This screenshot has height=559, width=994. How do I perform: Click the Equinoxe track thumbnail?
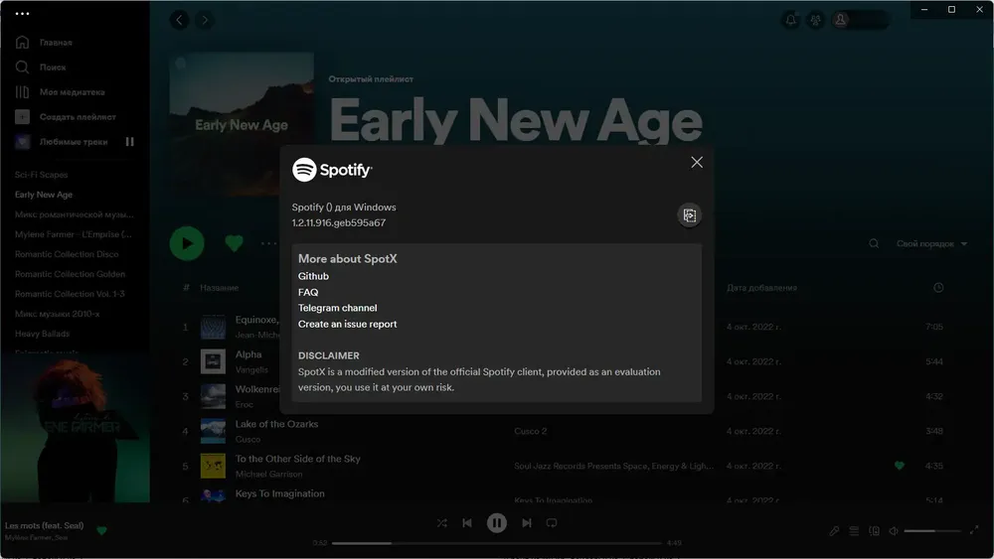tap(213, 328)
